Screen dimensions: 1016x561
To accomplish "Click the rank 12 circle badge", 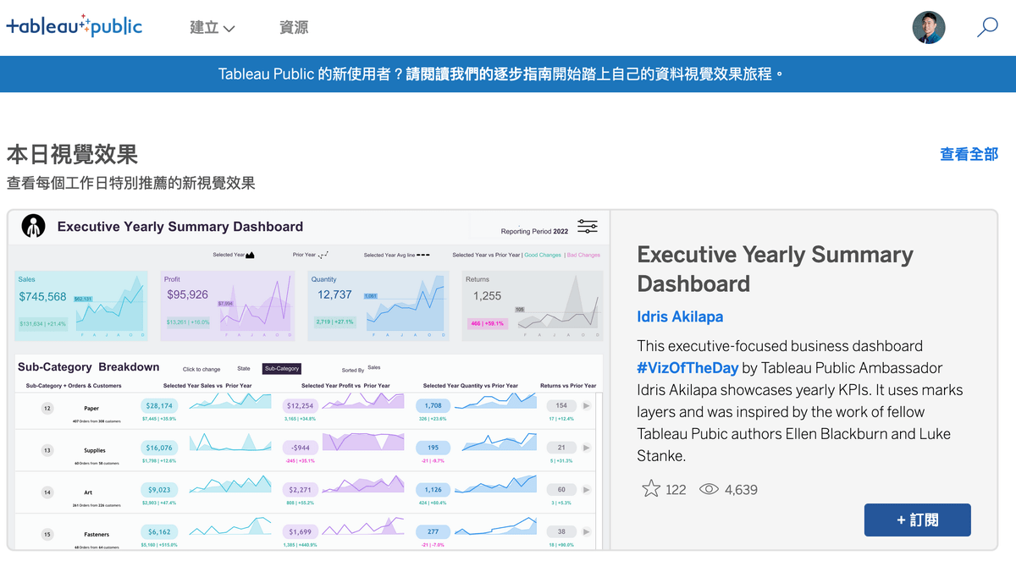I will click(47, 409).
